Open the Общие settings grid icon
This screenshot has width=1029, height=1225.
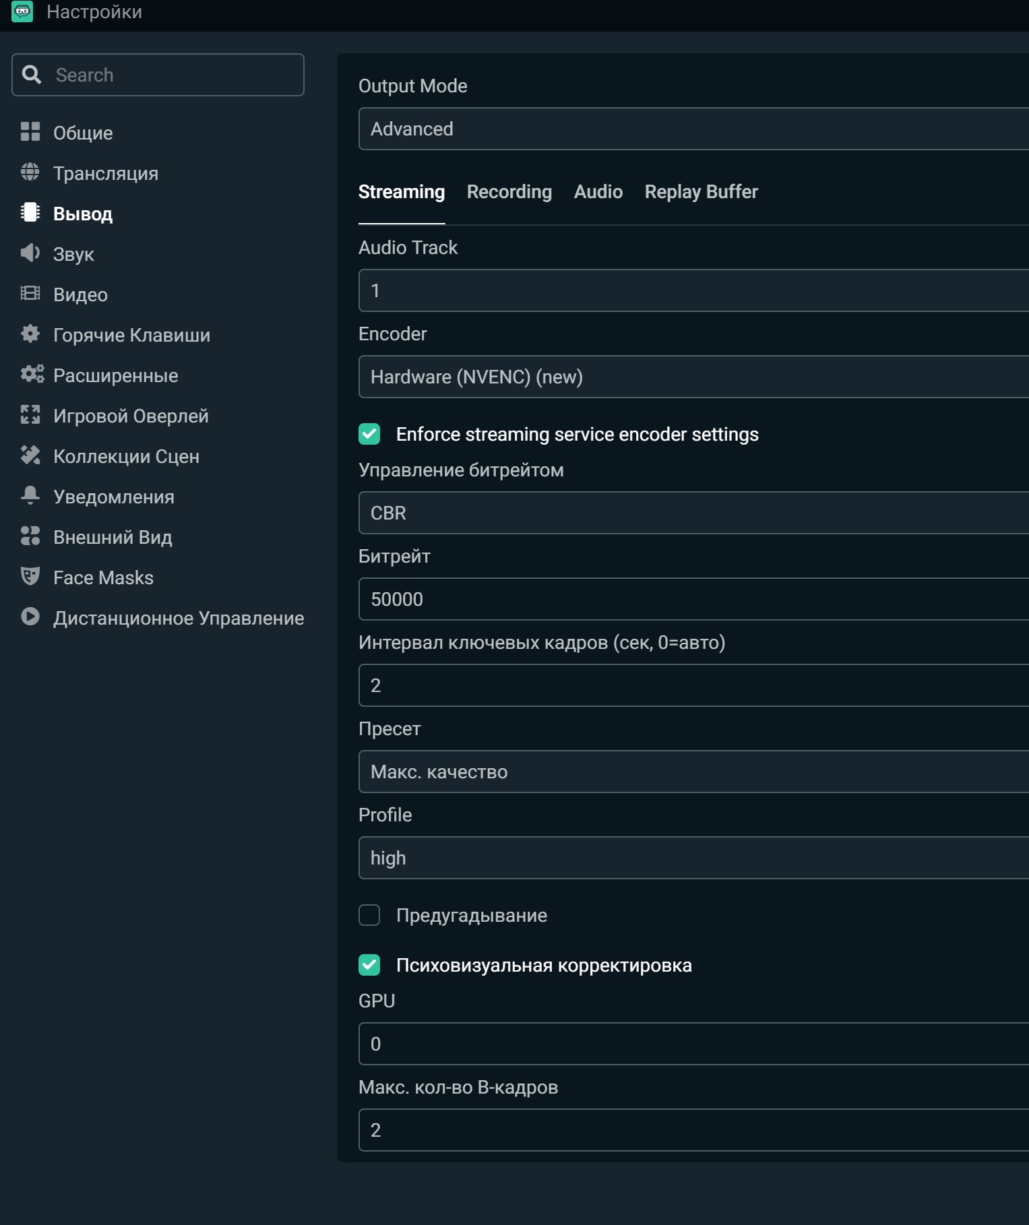point(30,132)
